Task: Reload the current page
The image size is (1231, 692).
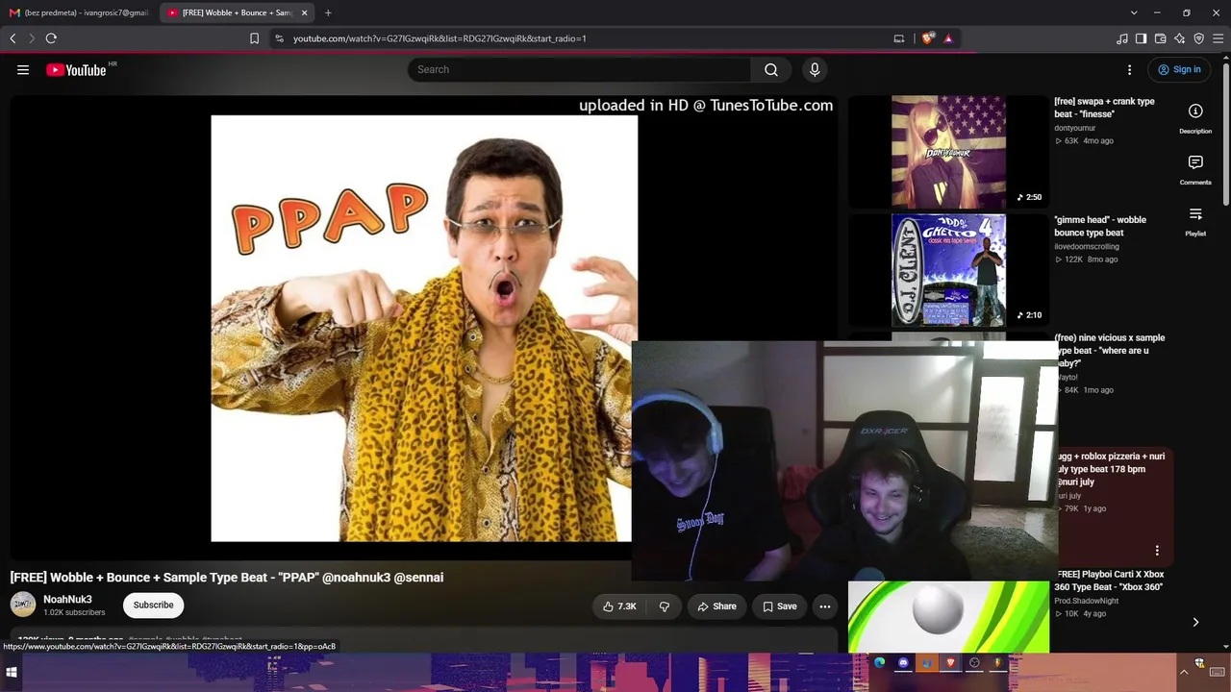Action: 51,38
